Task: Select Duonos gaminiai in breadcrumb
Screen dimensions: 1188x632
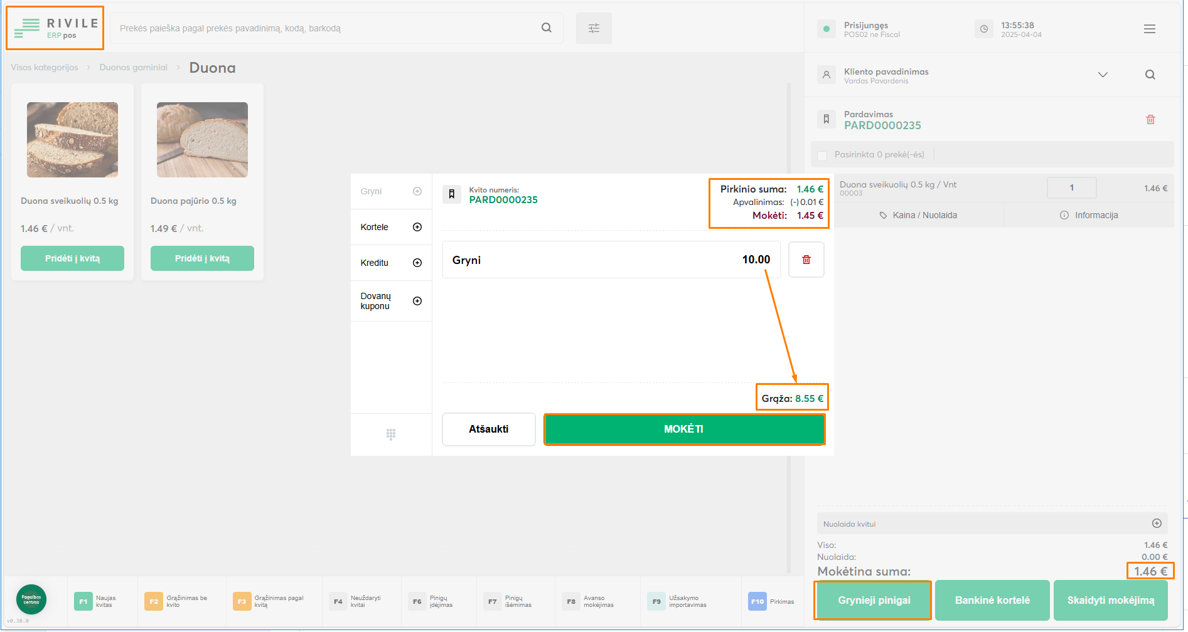Action: (x=133, y=68)
